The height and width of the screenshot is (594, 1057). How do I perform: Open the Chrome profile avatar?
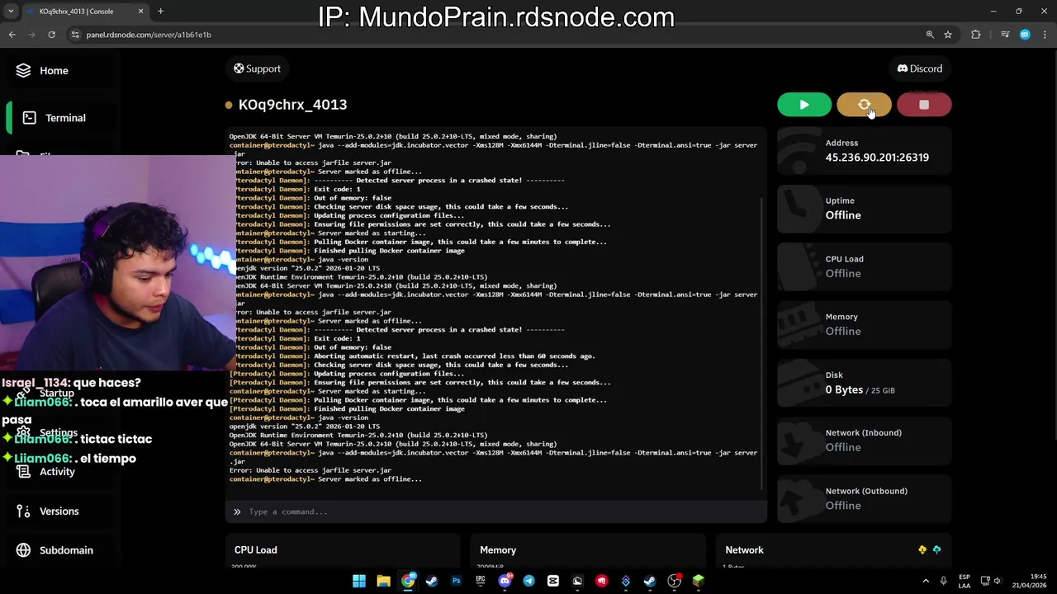coord(1025,35)
